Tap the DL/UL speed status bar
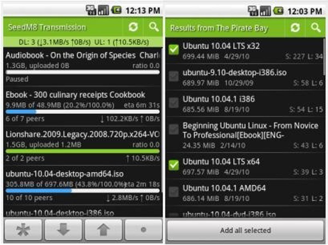 (x=83, y=42)
